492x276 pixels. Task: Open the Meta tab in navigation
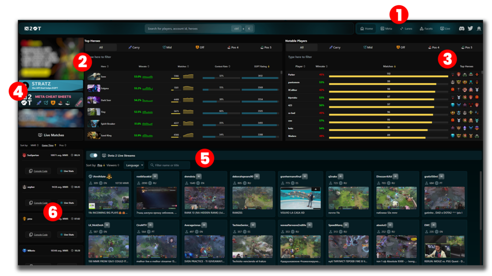(386, 29)
